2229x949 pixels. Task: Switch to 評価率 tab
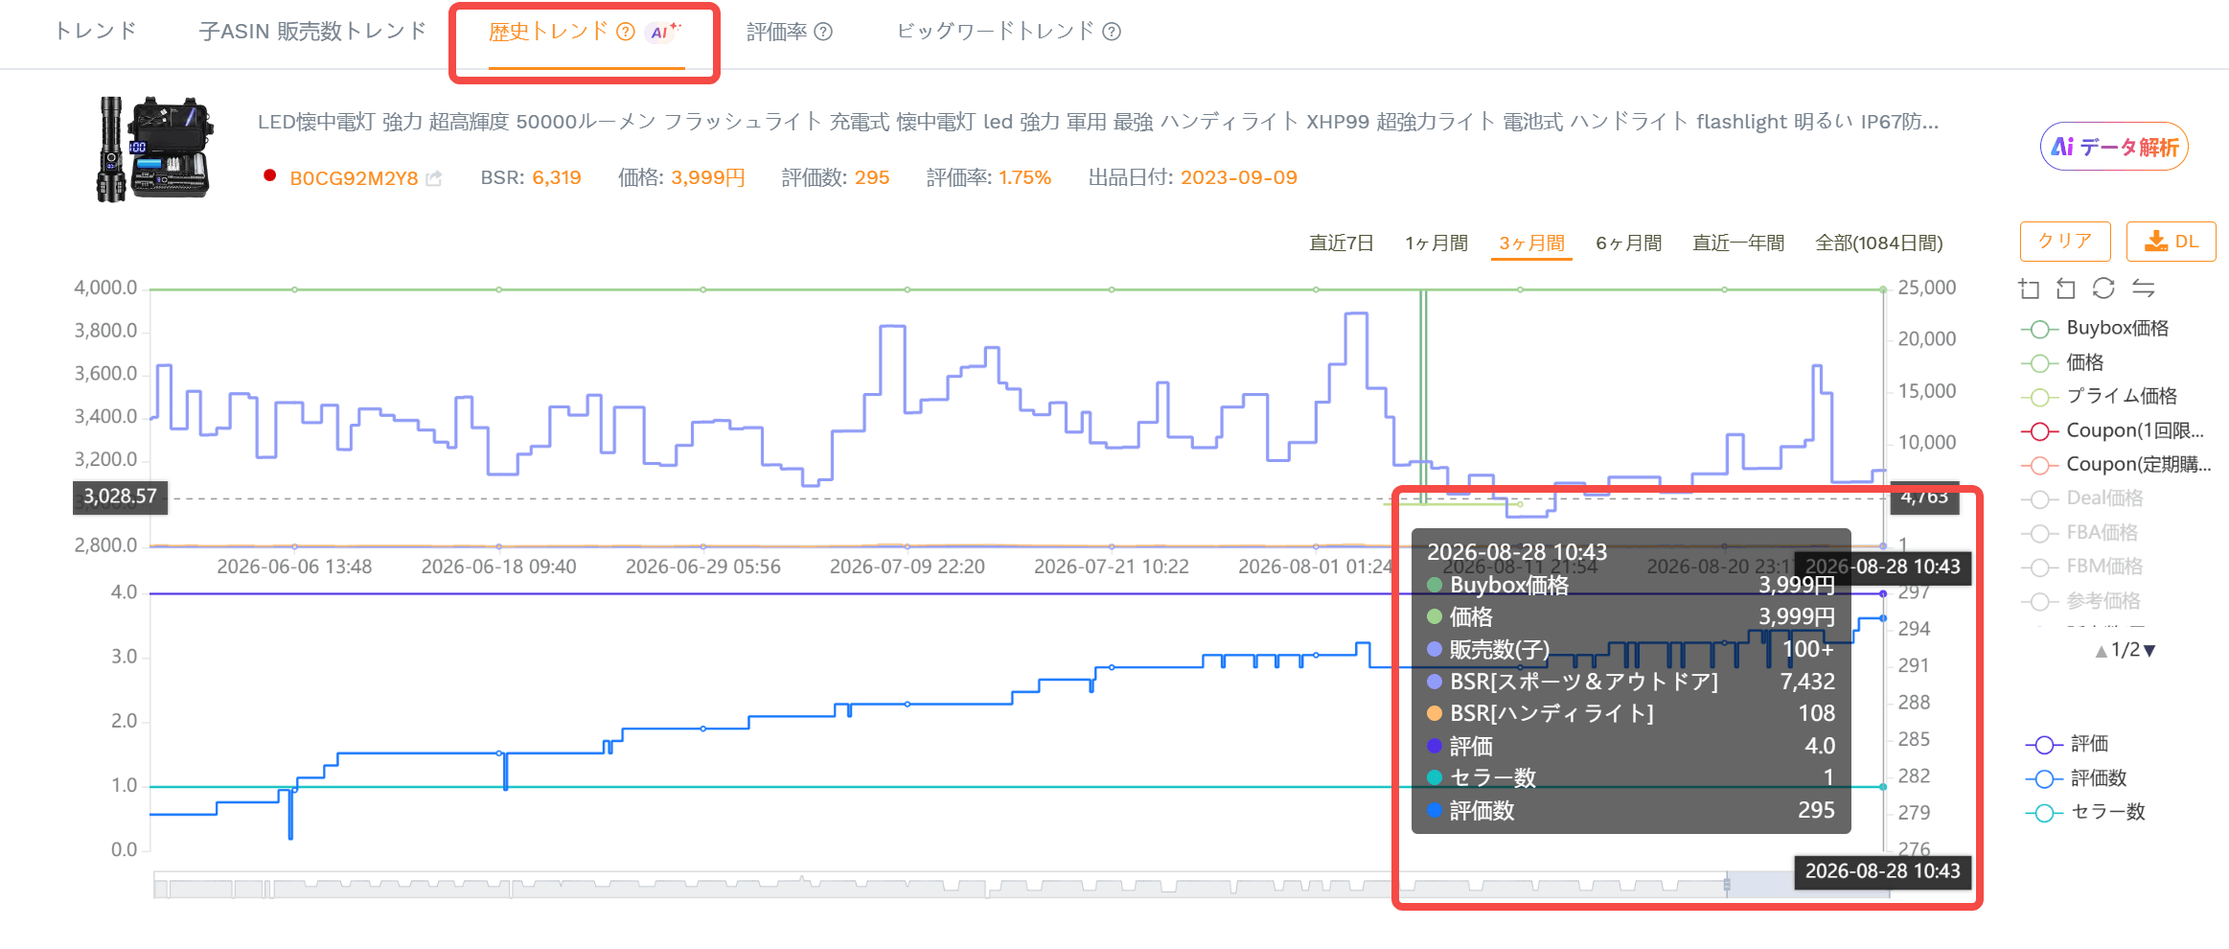pos(777,32)
